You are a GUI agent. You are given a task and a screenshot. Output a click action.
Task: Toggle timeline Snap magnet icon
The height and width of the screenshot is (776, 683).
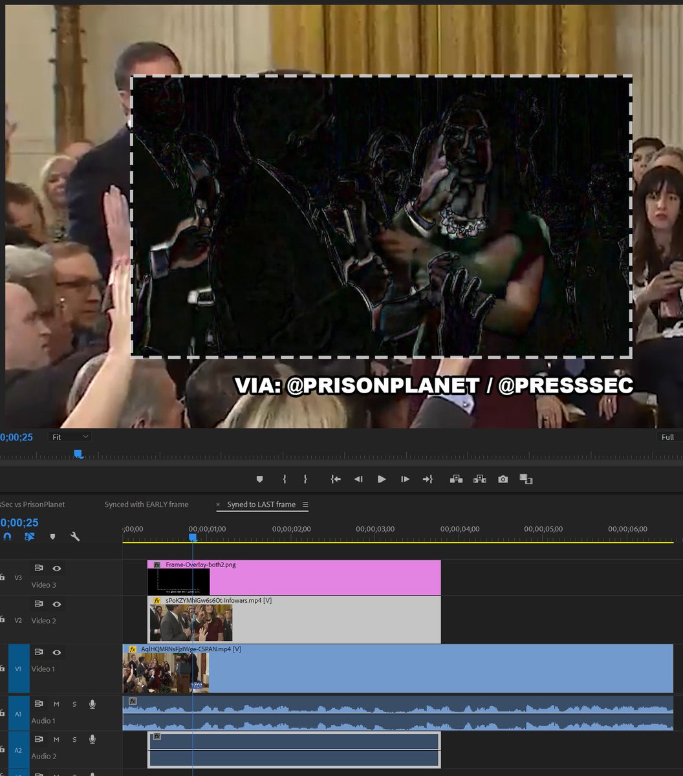click(x=7, y=536)
